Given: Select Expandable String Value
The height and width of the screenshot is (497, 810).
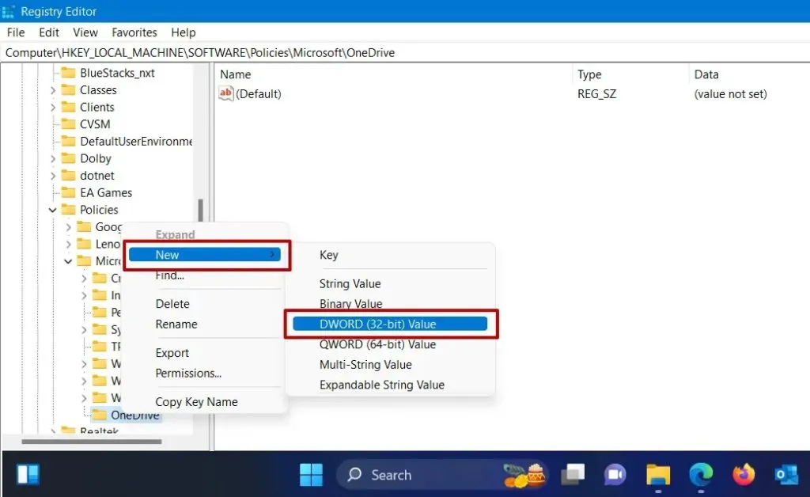Looking at the screenshot, I should click(382, 385).
